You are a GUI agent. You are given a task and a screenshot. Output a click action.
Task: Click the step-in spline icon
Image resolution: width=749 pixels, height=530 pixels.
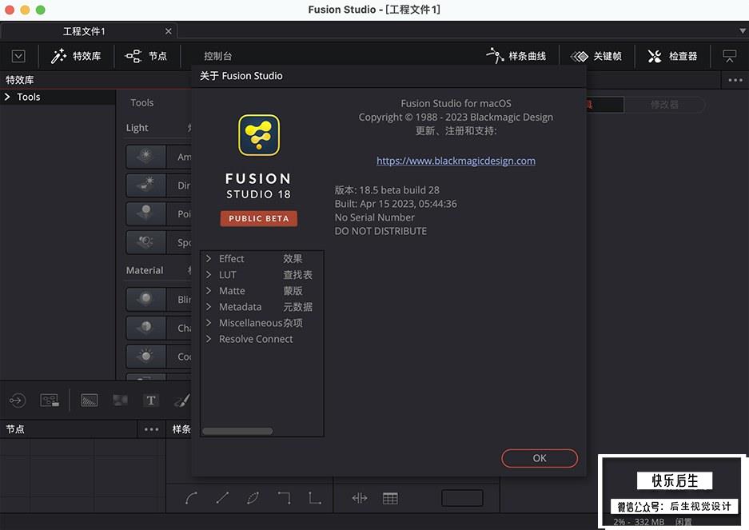[284, 499]
